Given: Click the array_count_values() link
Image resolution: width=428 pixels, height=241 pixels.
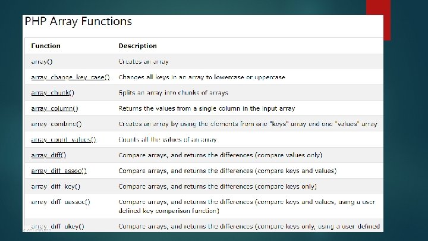Looking at the screenshot, I should pos(64,139).
